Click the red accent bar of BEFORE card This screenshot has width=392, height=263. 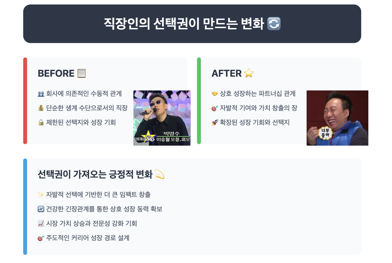tap(25, 101)
